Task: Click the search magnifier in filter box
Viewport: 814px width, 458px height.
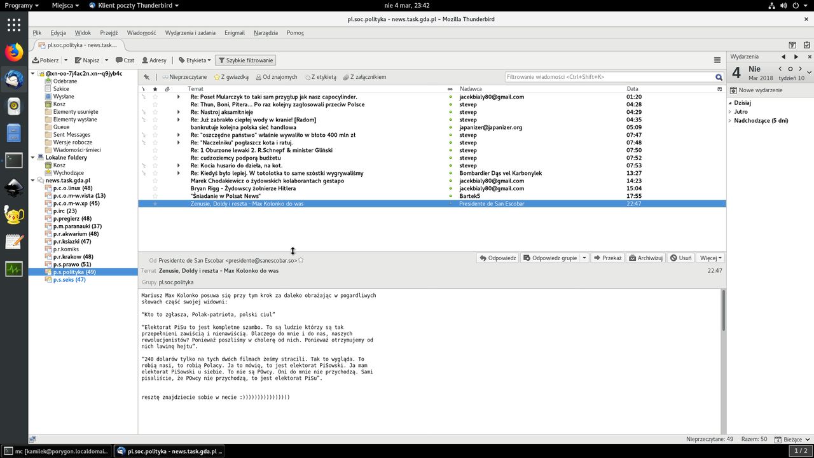Action: pyautogui.click(x=719, y=77)
